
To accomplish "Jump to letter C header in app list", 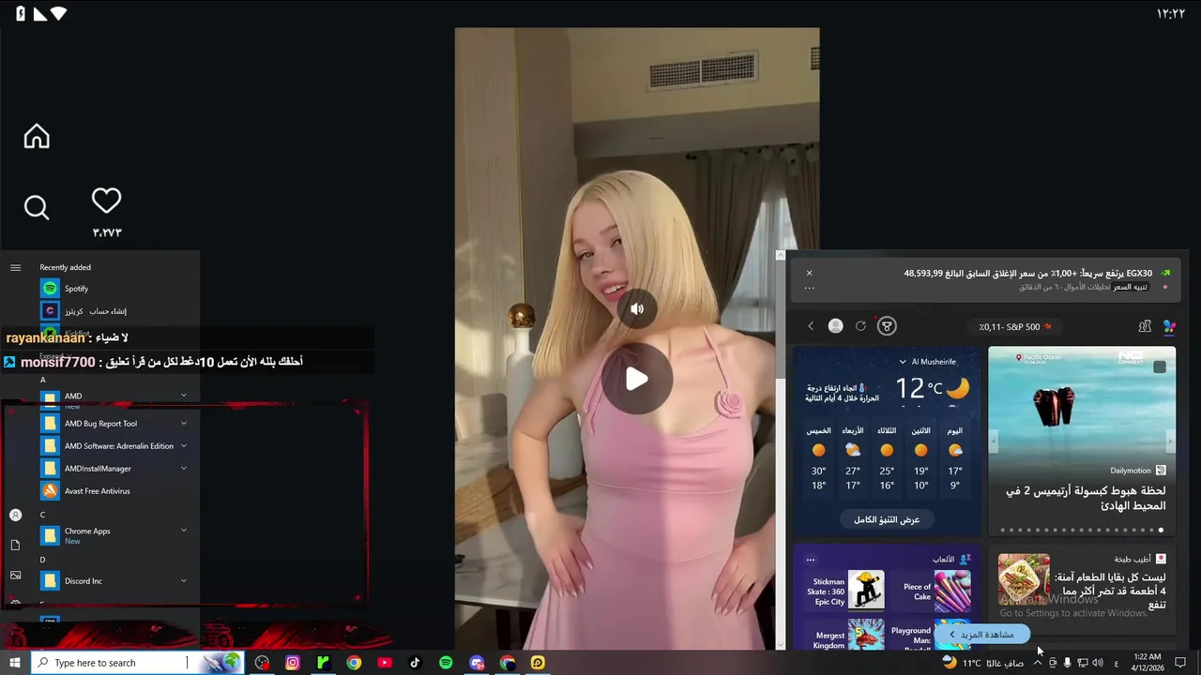I will click(x=42, y=515).
